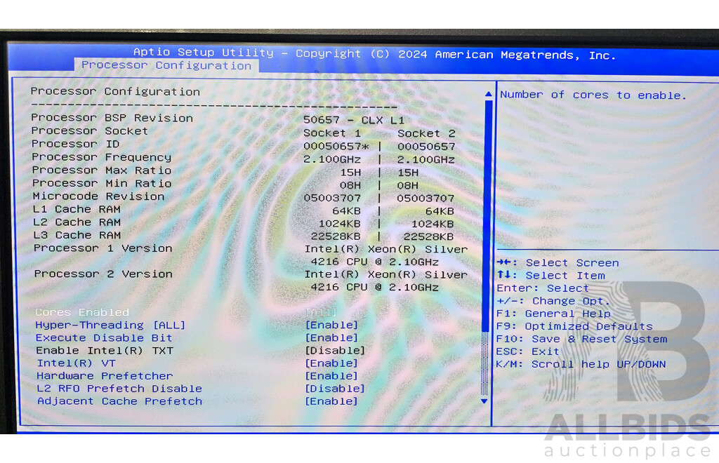Viewport: 719px width, 463px height.
Task: Click the 'F1: General Help' hint
Action: [553, 314]
